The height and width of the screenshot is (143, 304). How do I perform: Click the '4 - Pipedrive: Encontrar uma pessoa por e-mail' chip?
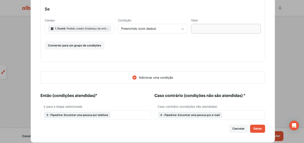click(x=190, y=115)
